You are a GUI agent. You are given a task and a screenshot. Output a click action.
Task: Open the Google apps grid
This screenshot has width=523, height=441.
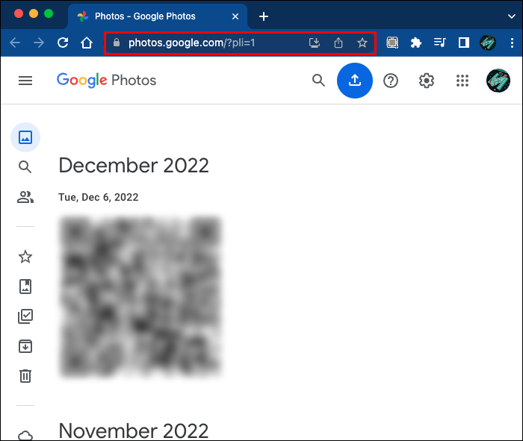point(462,81)
